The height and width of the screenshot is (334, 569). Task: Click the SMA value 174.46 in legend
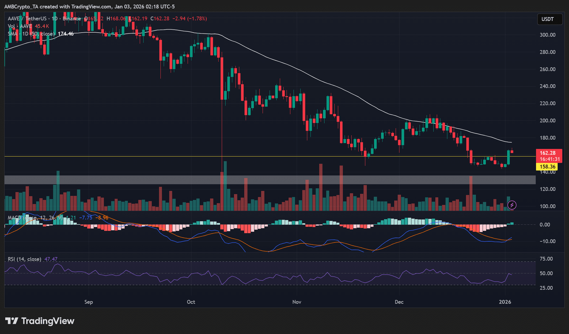coord(66,34)
